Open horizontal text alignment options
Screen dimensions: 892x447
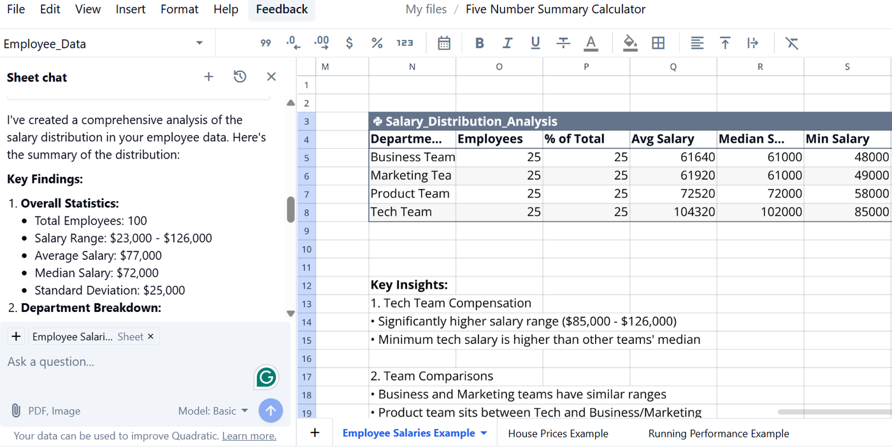(x=697, y=43)
